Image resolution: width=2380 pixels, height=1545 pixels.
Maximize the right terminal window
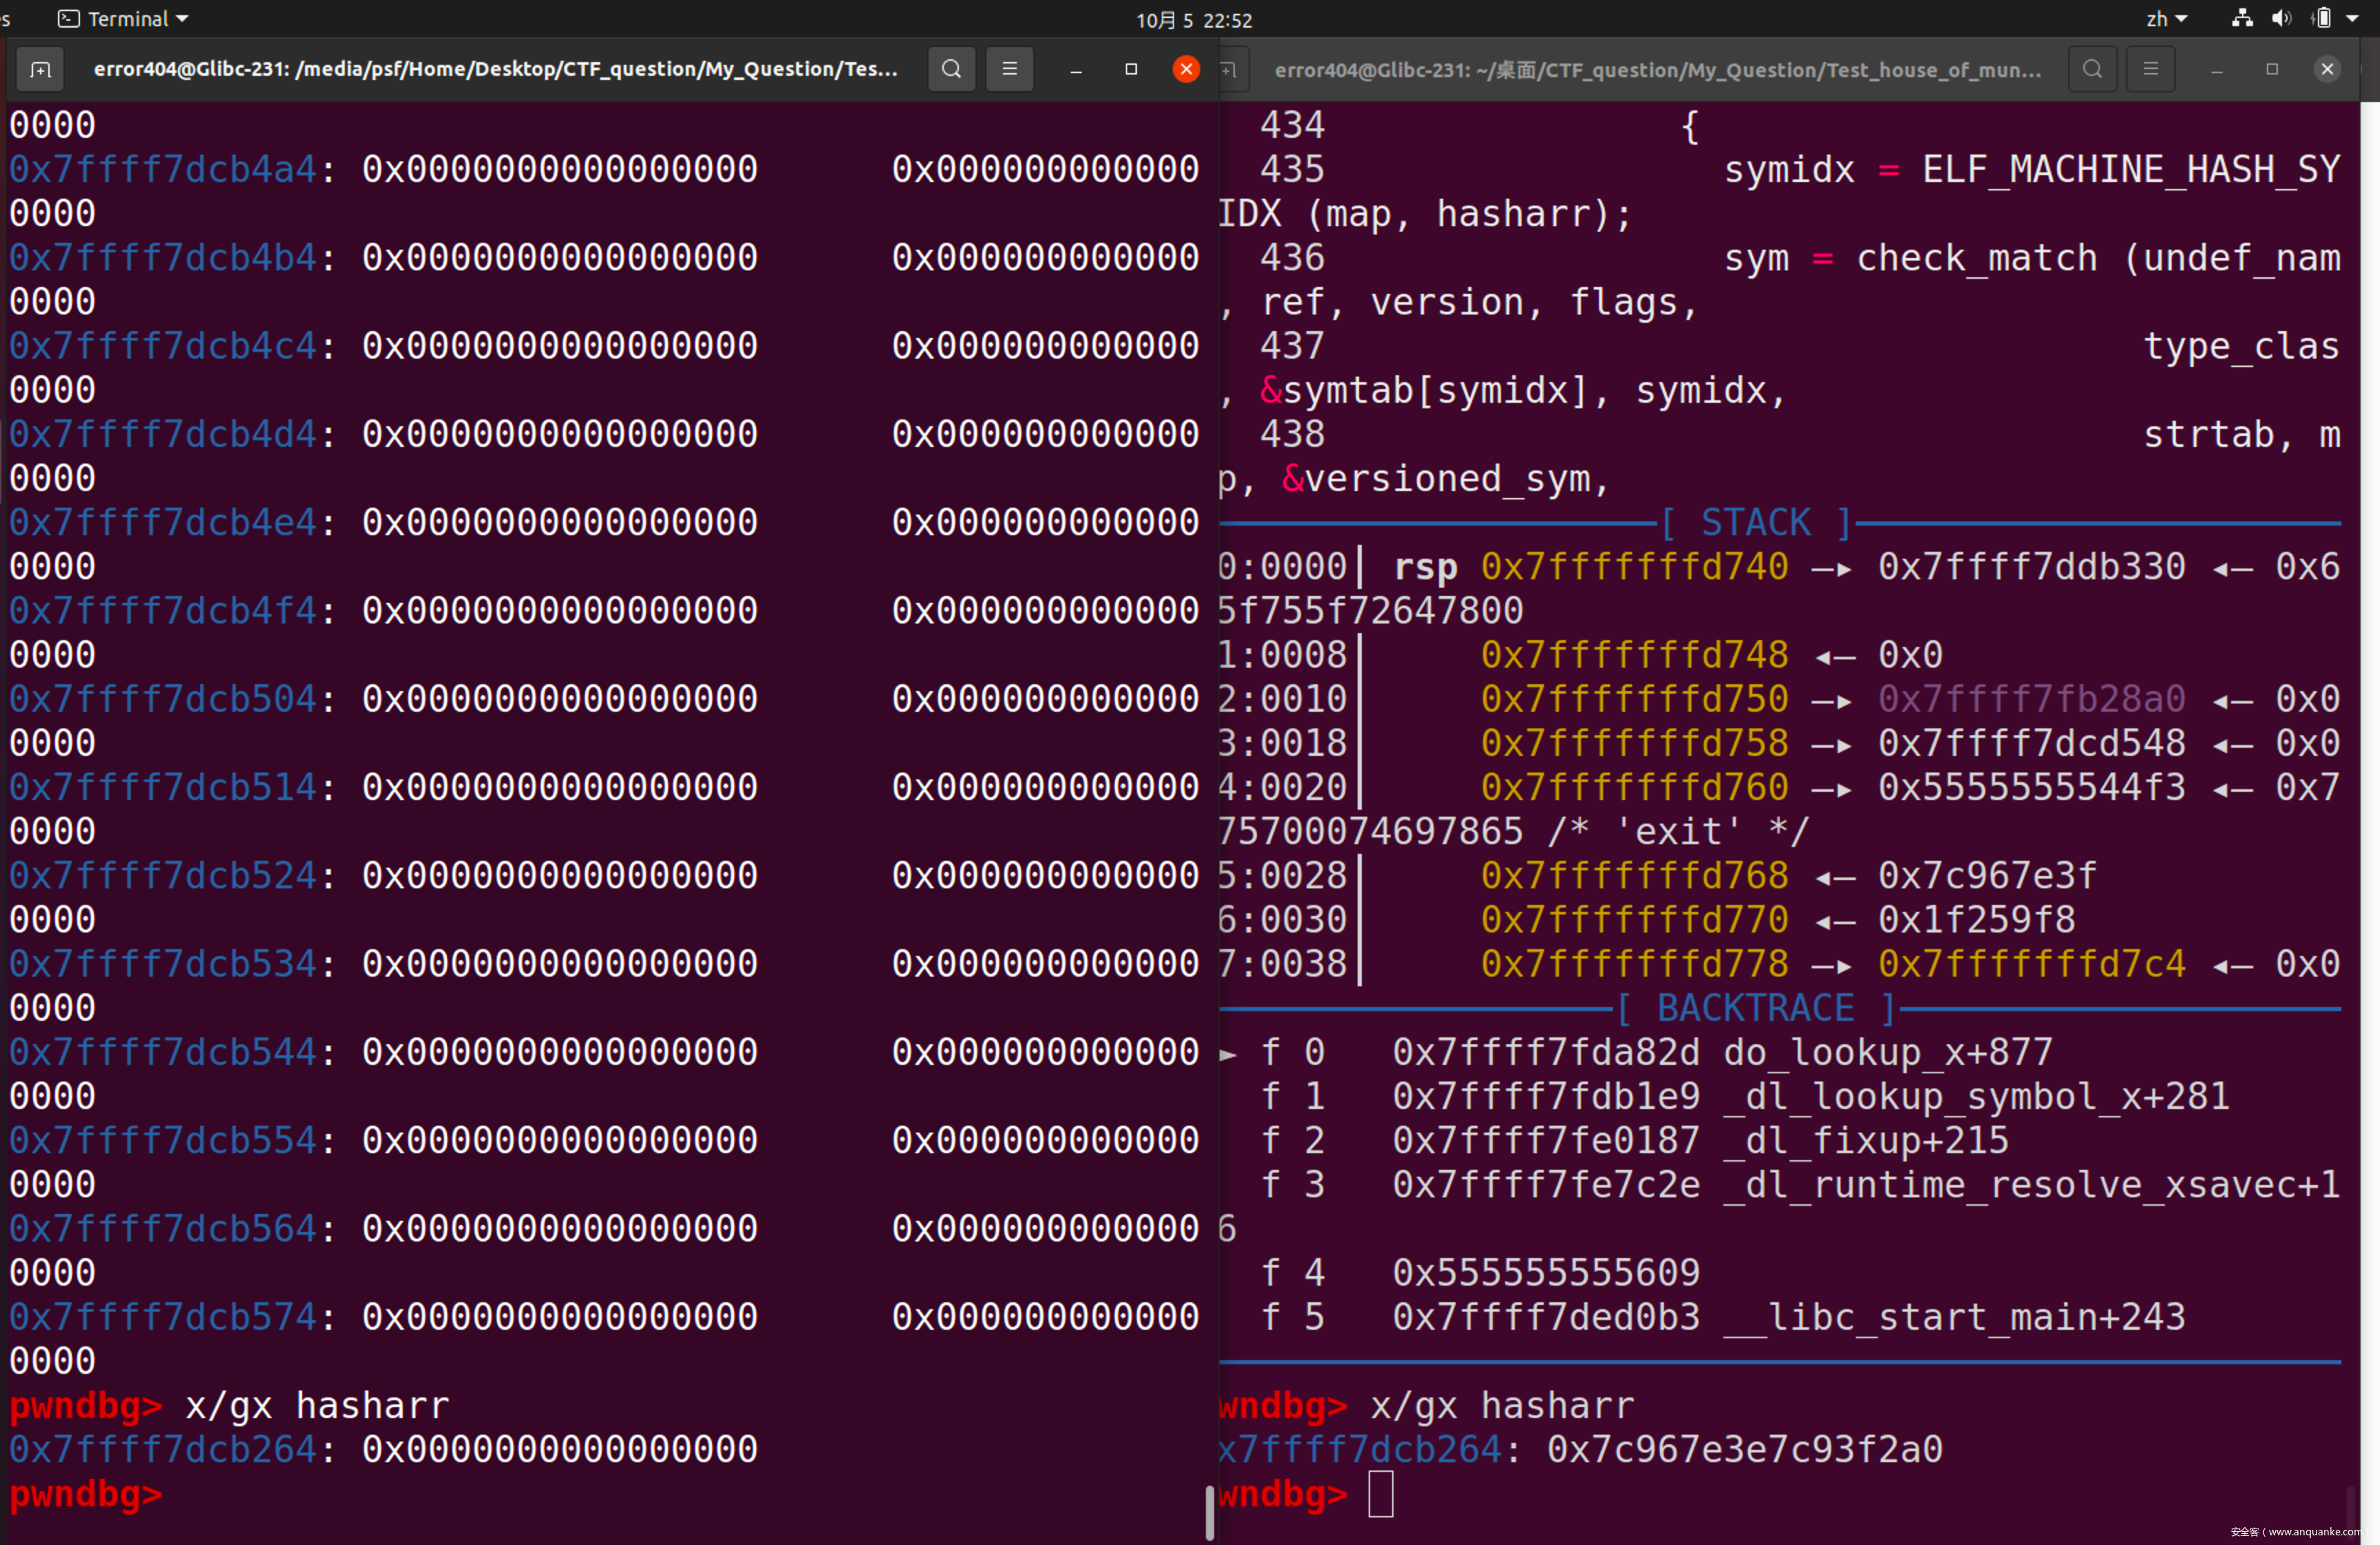coord(2272,69)
